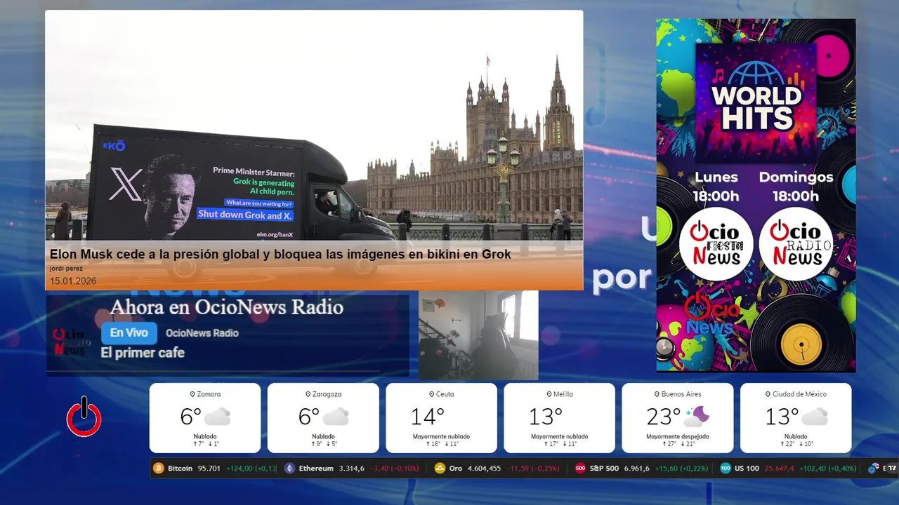Click the Oro price 4.604,455
This screenshot has width=899, height=505.
point(484,469)
